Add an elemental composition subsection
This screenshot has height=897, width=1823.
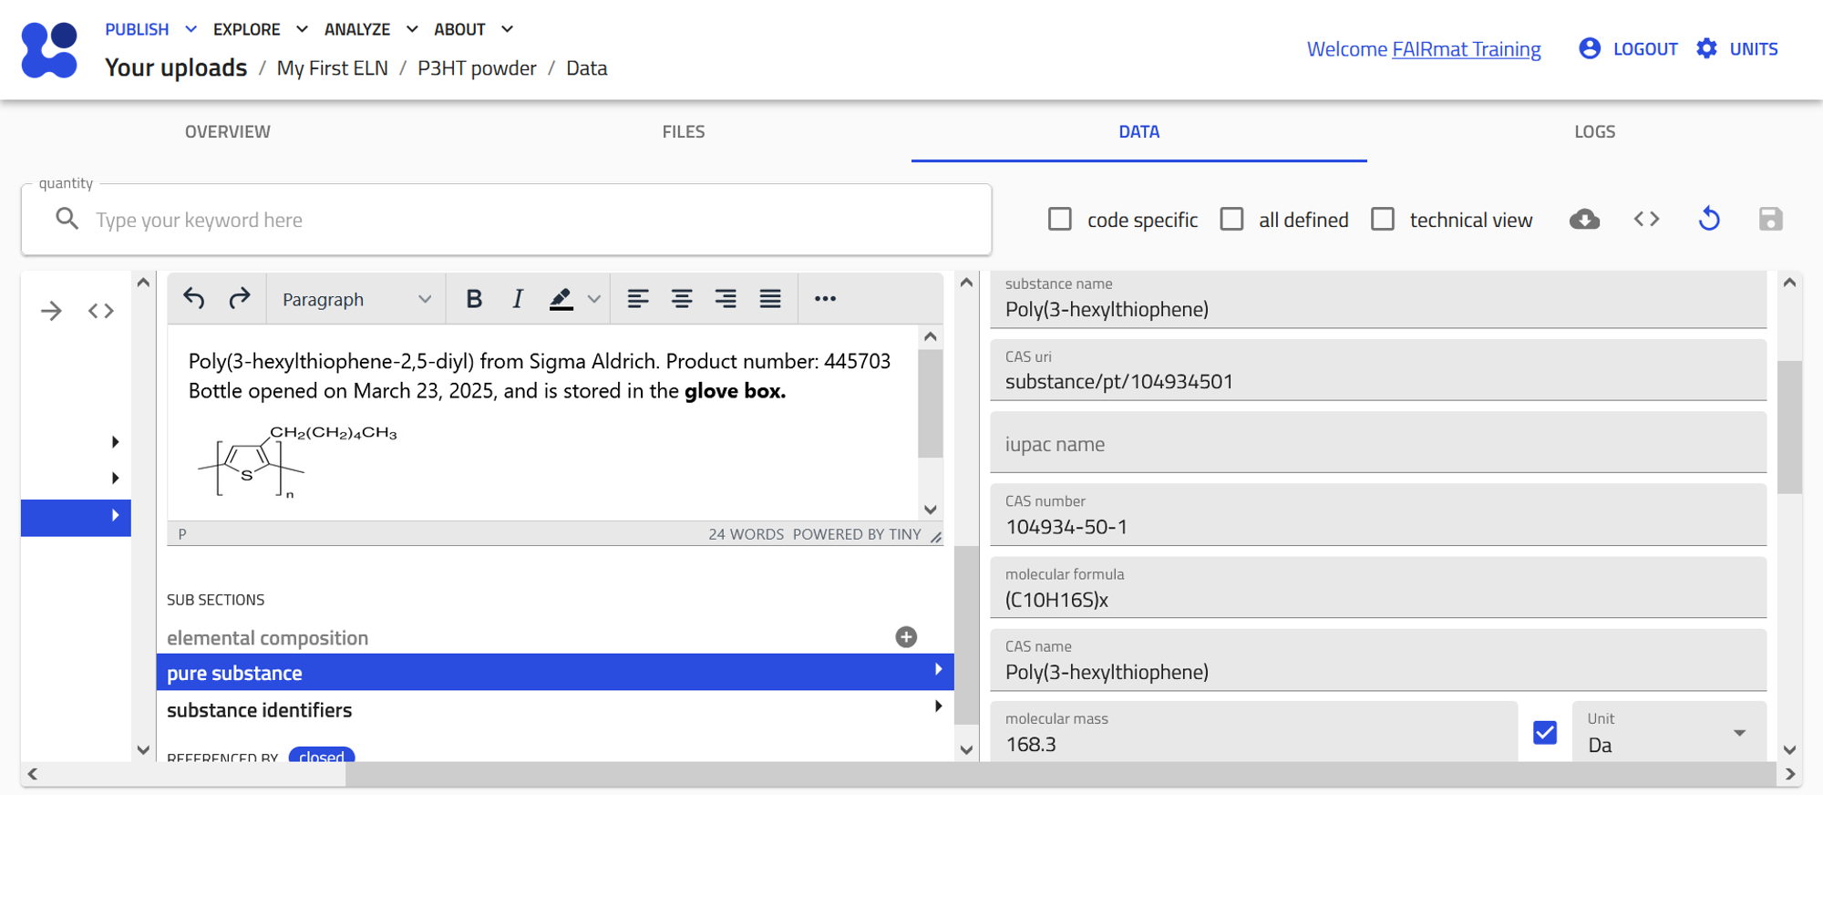tap(905, 637)
